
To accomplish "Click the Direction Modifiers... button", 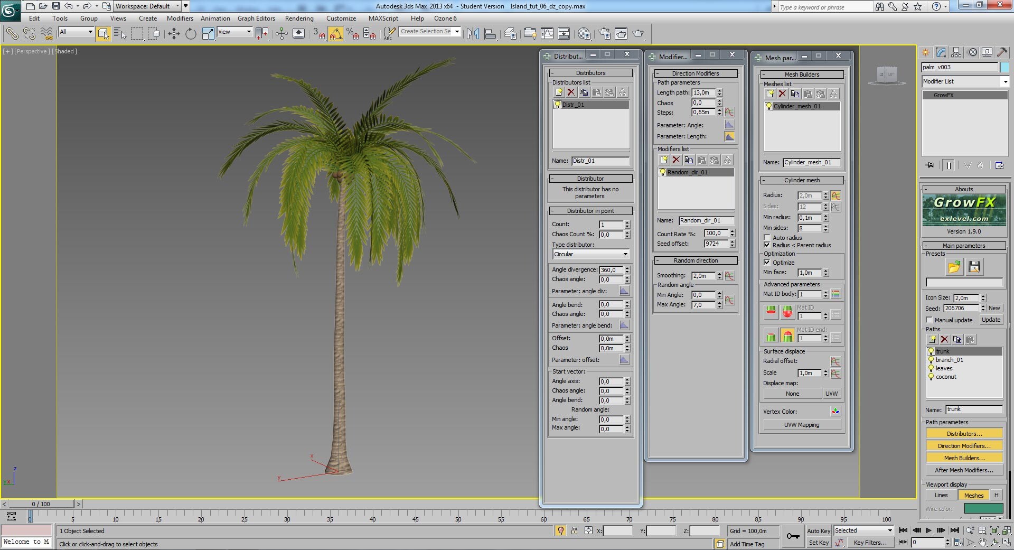I will click(x=964, y=446).
